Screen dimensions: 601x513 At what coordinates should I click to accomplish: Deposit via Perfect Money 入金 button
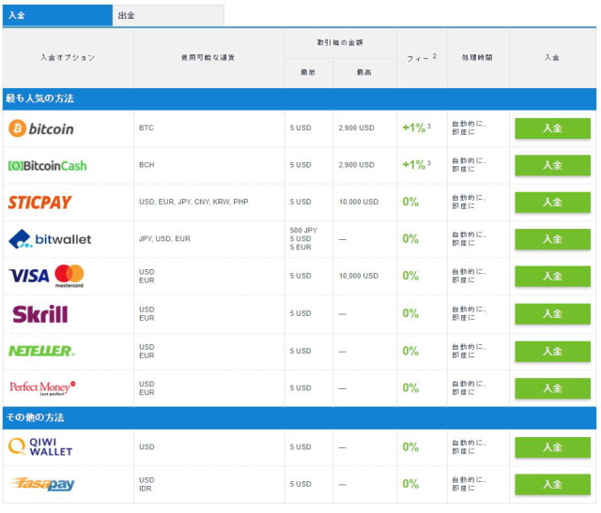click(552, 388)
